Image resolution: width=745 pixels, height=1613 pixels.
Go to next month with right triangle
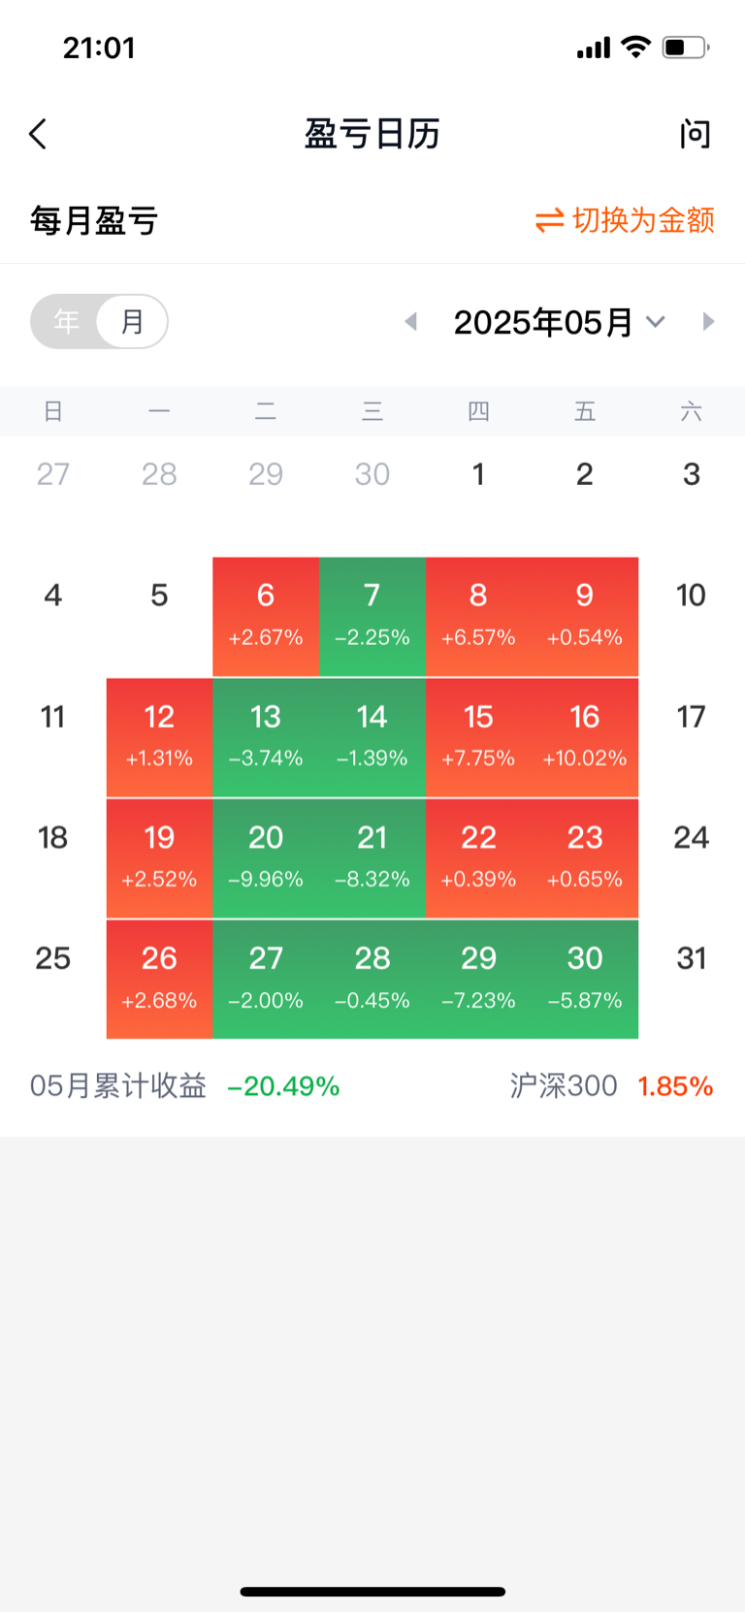[x=708, y=321]
